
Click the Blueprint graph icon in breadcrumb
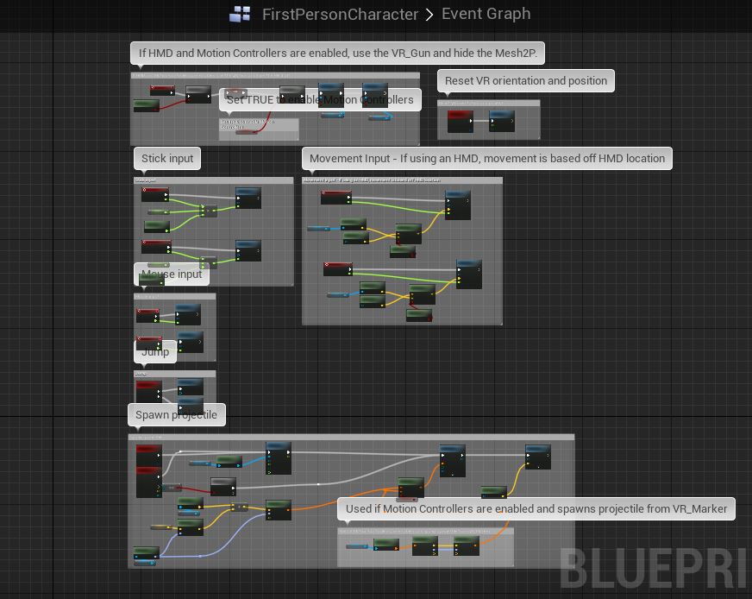240,14
